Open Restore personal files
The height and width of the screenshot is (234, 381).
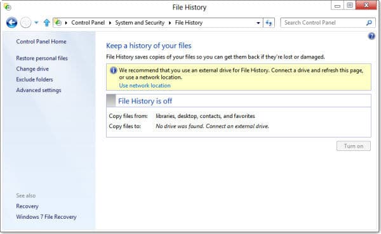[42, 58]
